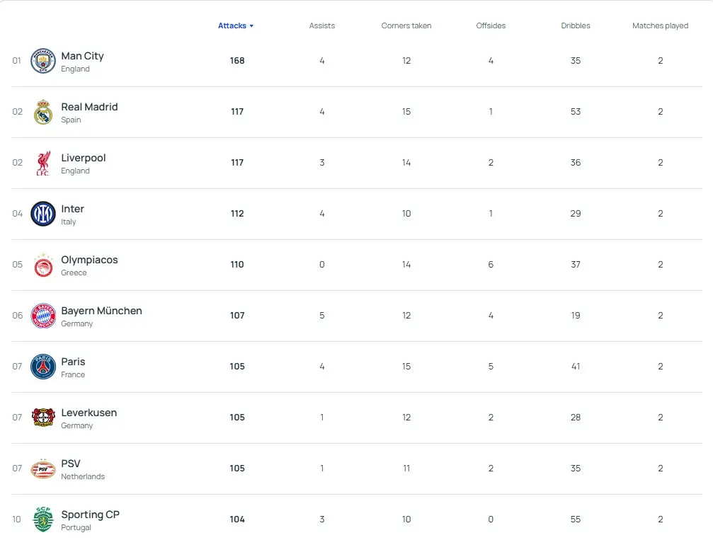This screenshot has height=545, width=713.
Task: Click the Bayern München club crest
Action: 43,316
